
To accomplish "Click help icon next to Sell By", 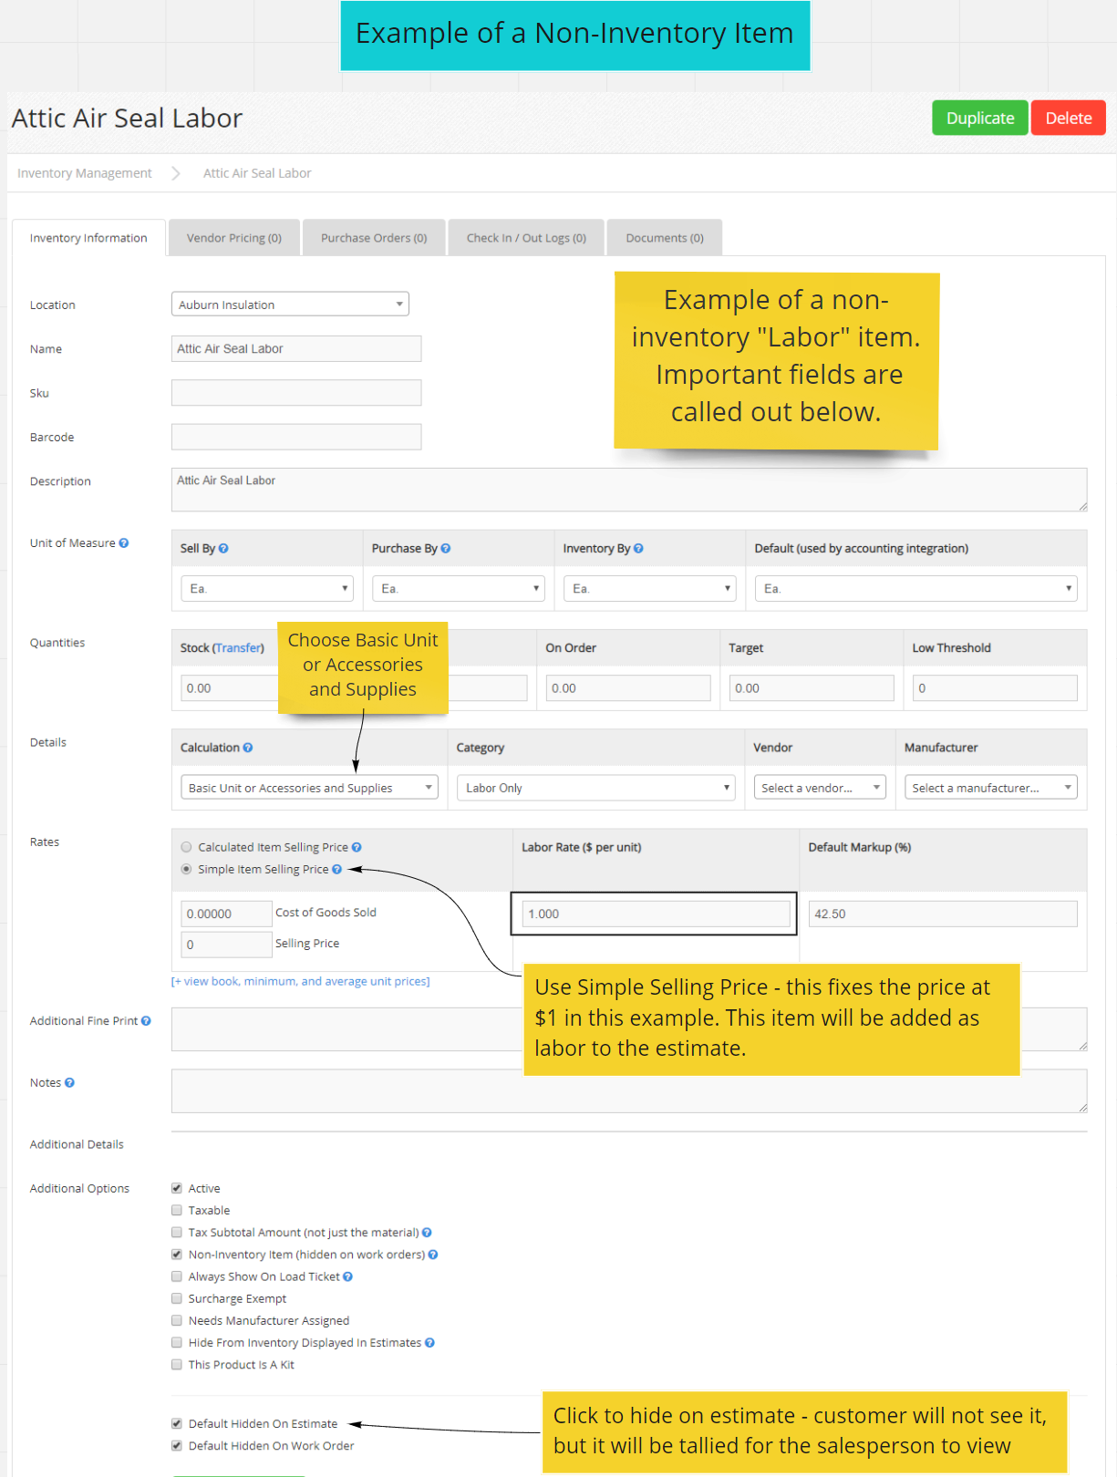I will (x=223, y=549).
